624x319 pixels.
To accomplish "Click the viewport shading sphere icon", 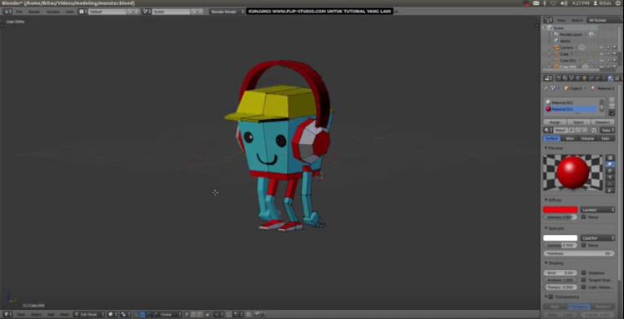I will tap(113, 314).
